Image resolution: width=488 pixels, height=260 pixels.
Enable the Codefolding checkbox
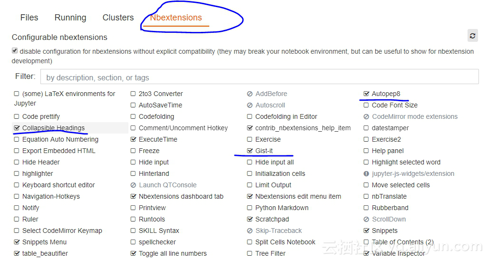point(133,117)
